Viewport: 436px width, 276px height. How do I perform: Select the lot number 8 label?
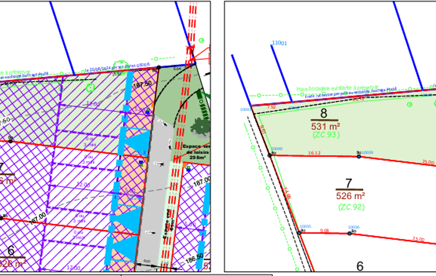click(x=324, y=114)
